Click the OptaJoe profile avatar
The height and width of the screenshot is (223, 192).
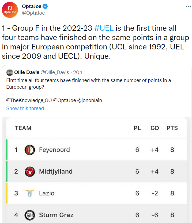click(x=10, y=10)
